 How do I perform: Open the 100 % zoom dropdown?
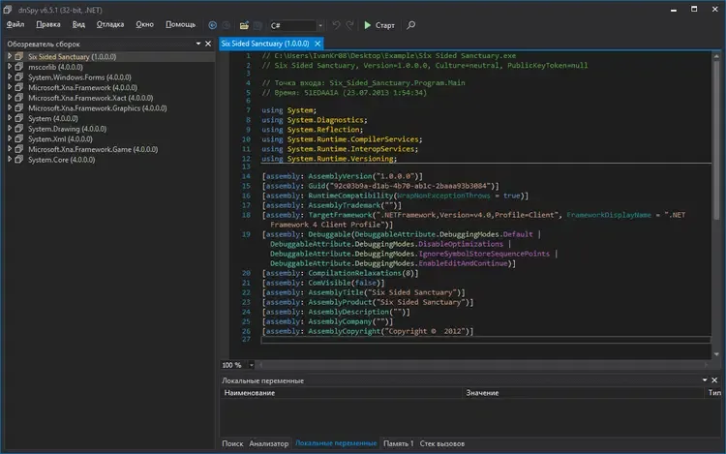250,365
